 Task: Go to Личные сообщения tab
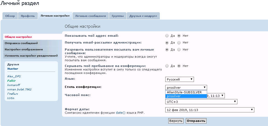90,16
